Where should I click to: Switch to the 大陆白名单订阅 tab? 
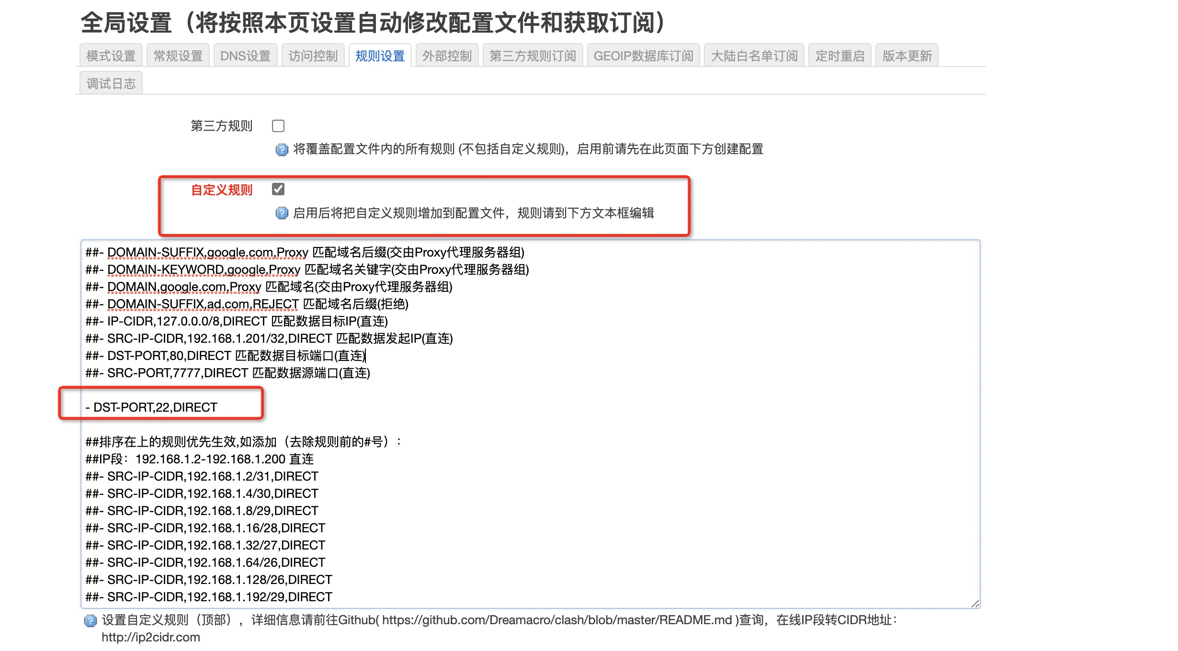pos(756,55)
